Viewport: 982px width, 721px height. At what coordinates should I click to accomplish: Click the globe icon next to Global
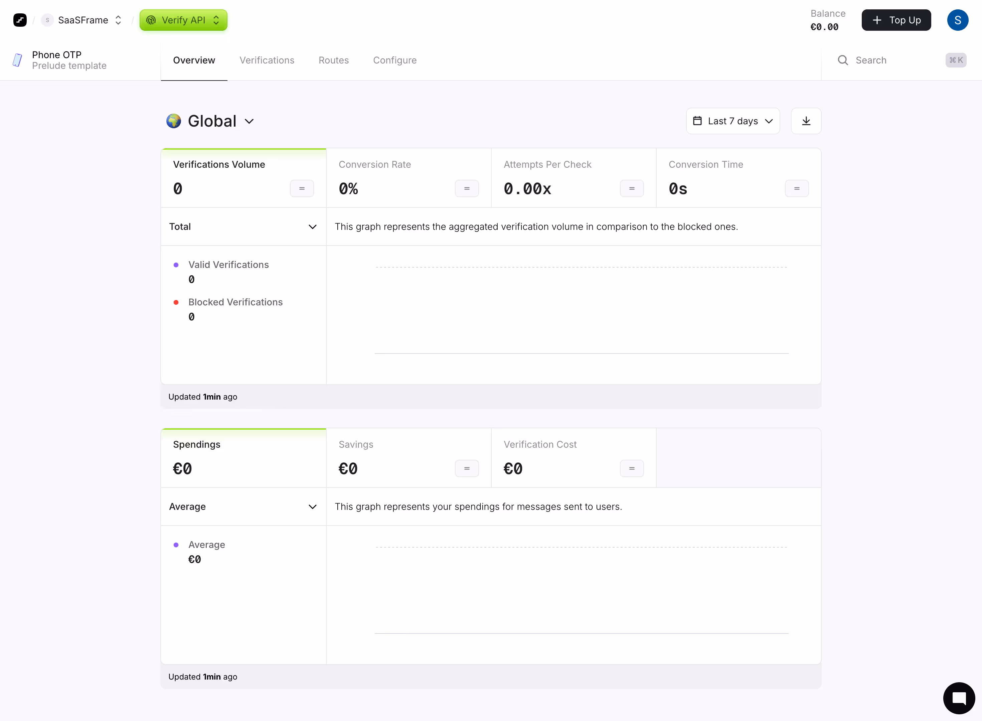[173, 121]
